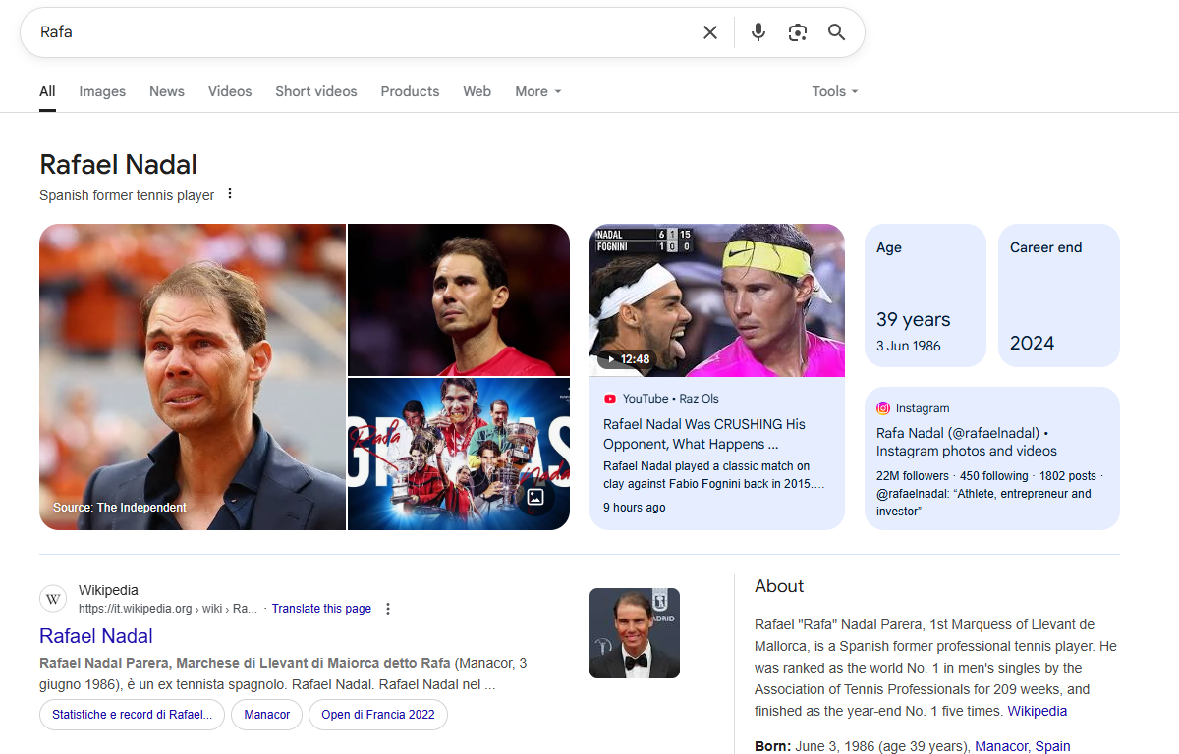Switch to the News tab
This screenshot has width=1179, height=754.
pos(167,91)
